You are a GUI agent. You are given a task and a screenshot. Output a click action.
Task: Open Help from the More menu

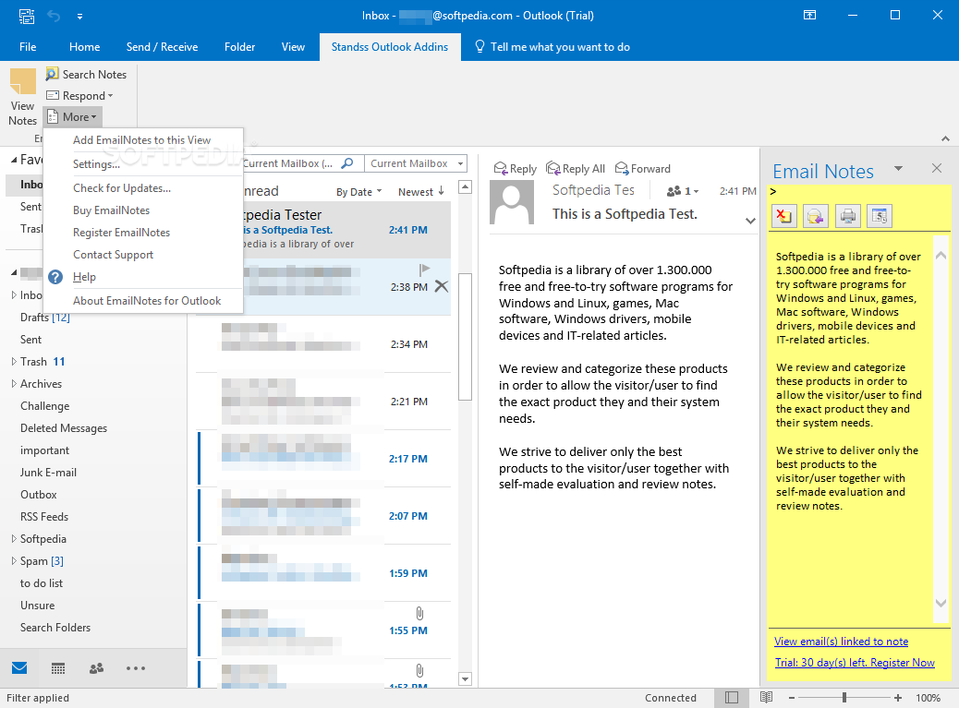click(x=84, y=277)
